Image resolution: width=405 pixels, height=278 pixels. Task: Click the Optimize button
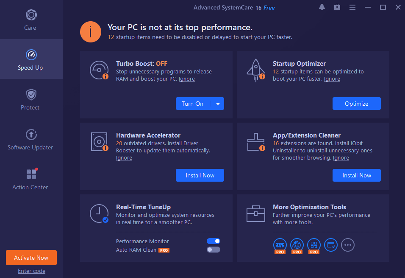pos(356,104)
